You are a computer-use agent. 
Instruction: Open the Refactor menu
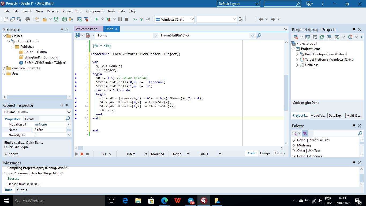[53, 11]
